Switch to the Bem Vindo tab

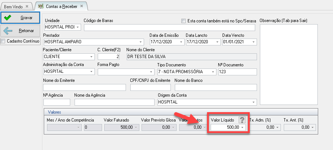tap(14, 6)
